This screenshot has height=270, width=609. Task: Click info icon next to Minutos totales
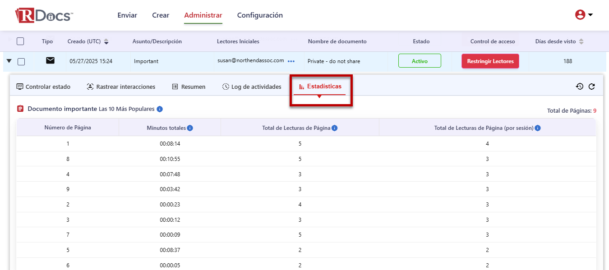190,128
